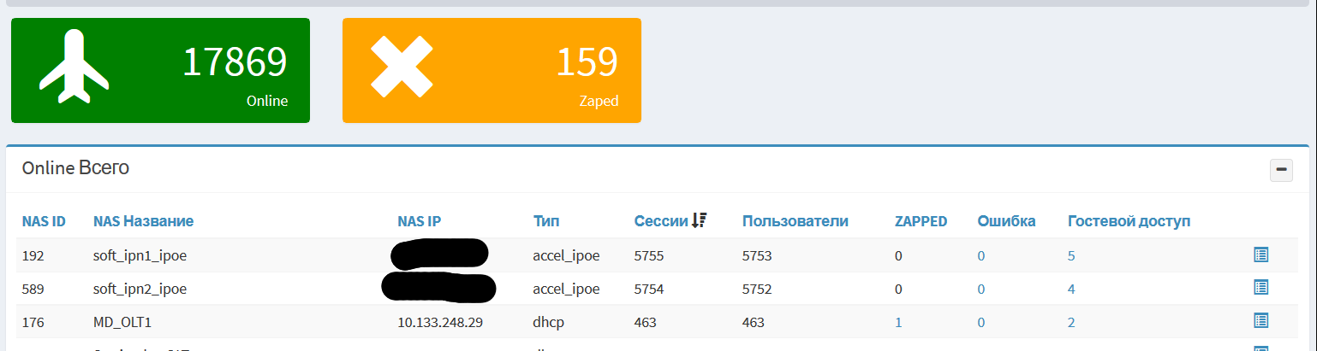Open details list icon for soft_ipn2_ipoe row

(1260, 288)
